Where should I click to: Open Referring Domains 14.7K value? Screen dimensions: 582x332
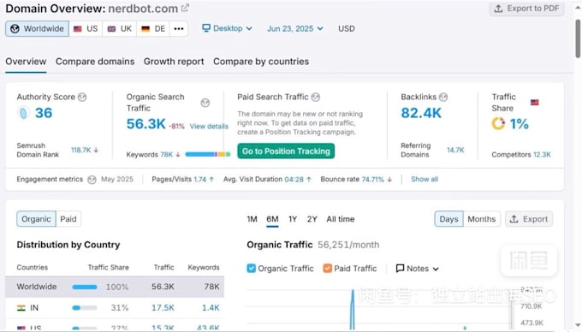point(455,151)
